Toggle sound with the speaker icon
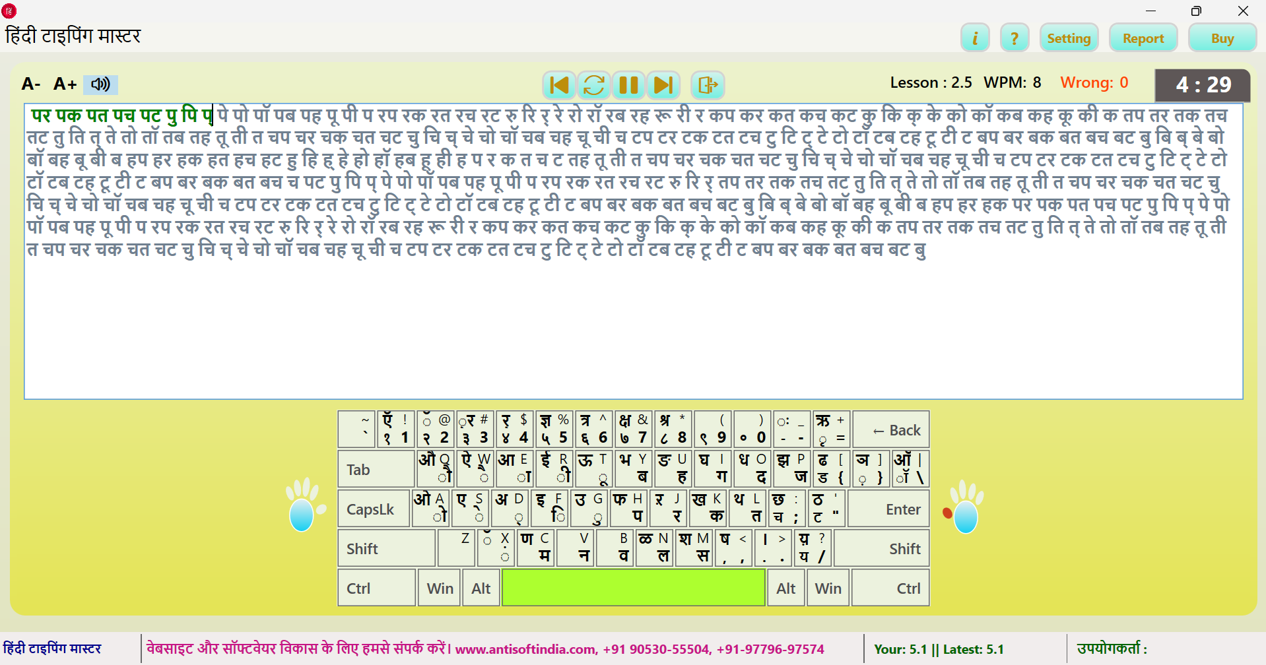This screenshot has width=1266, height=665. tap(100, 84)
